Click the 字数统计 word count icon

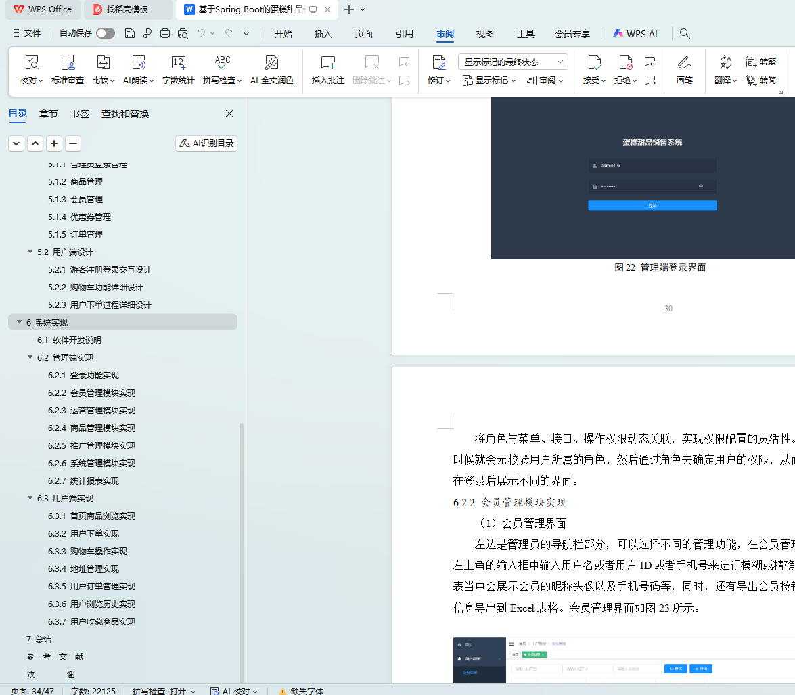pos(178,64)
